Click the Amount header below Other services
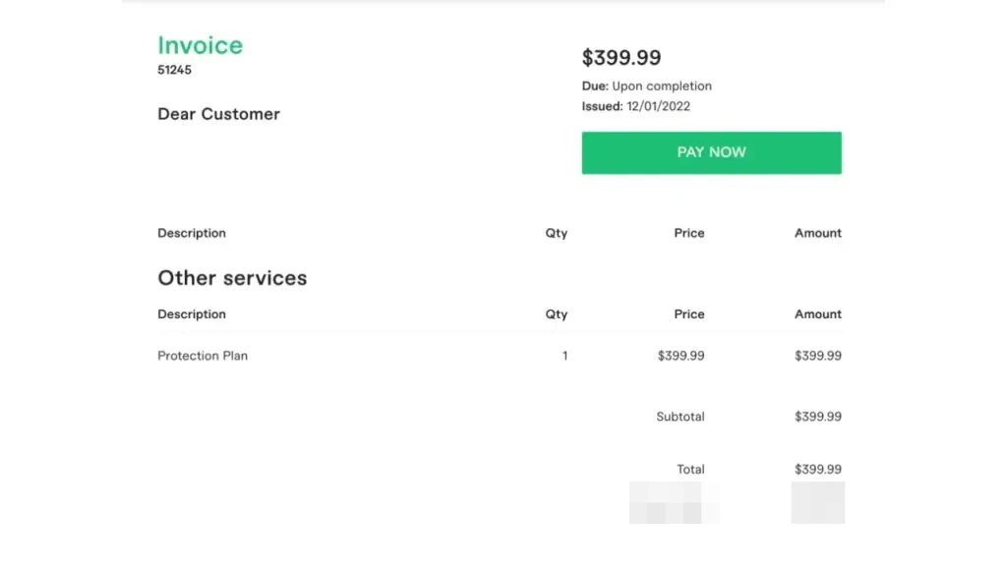 click(x=817, y=314)
